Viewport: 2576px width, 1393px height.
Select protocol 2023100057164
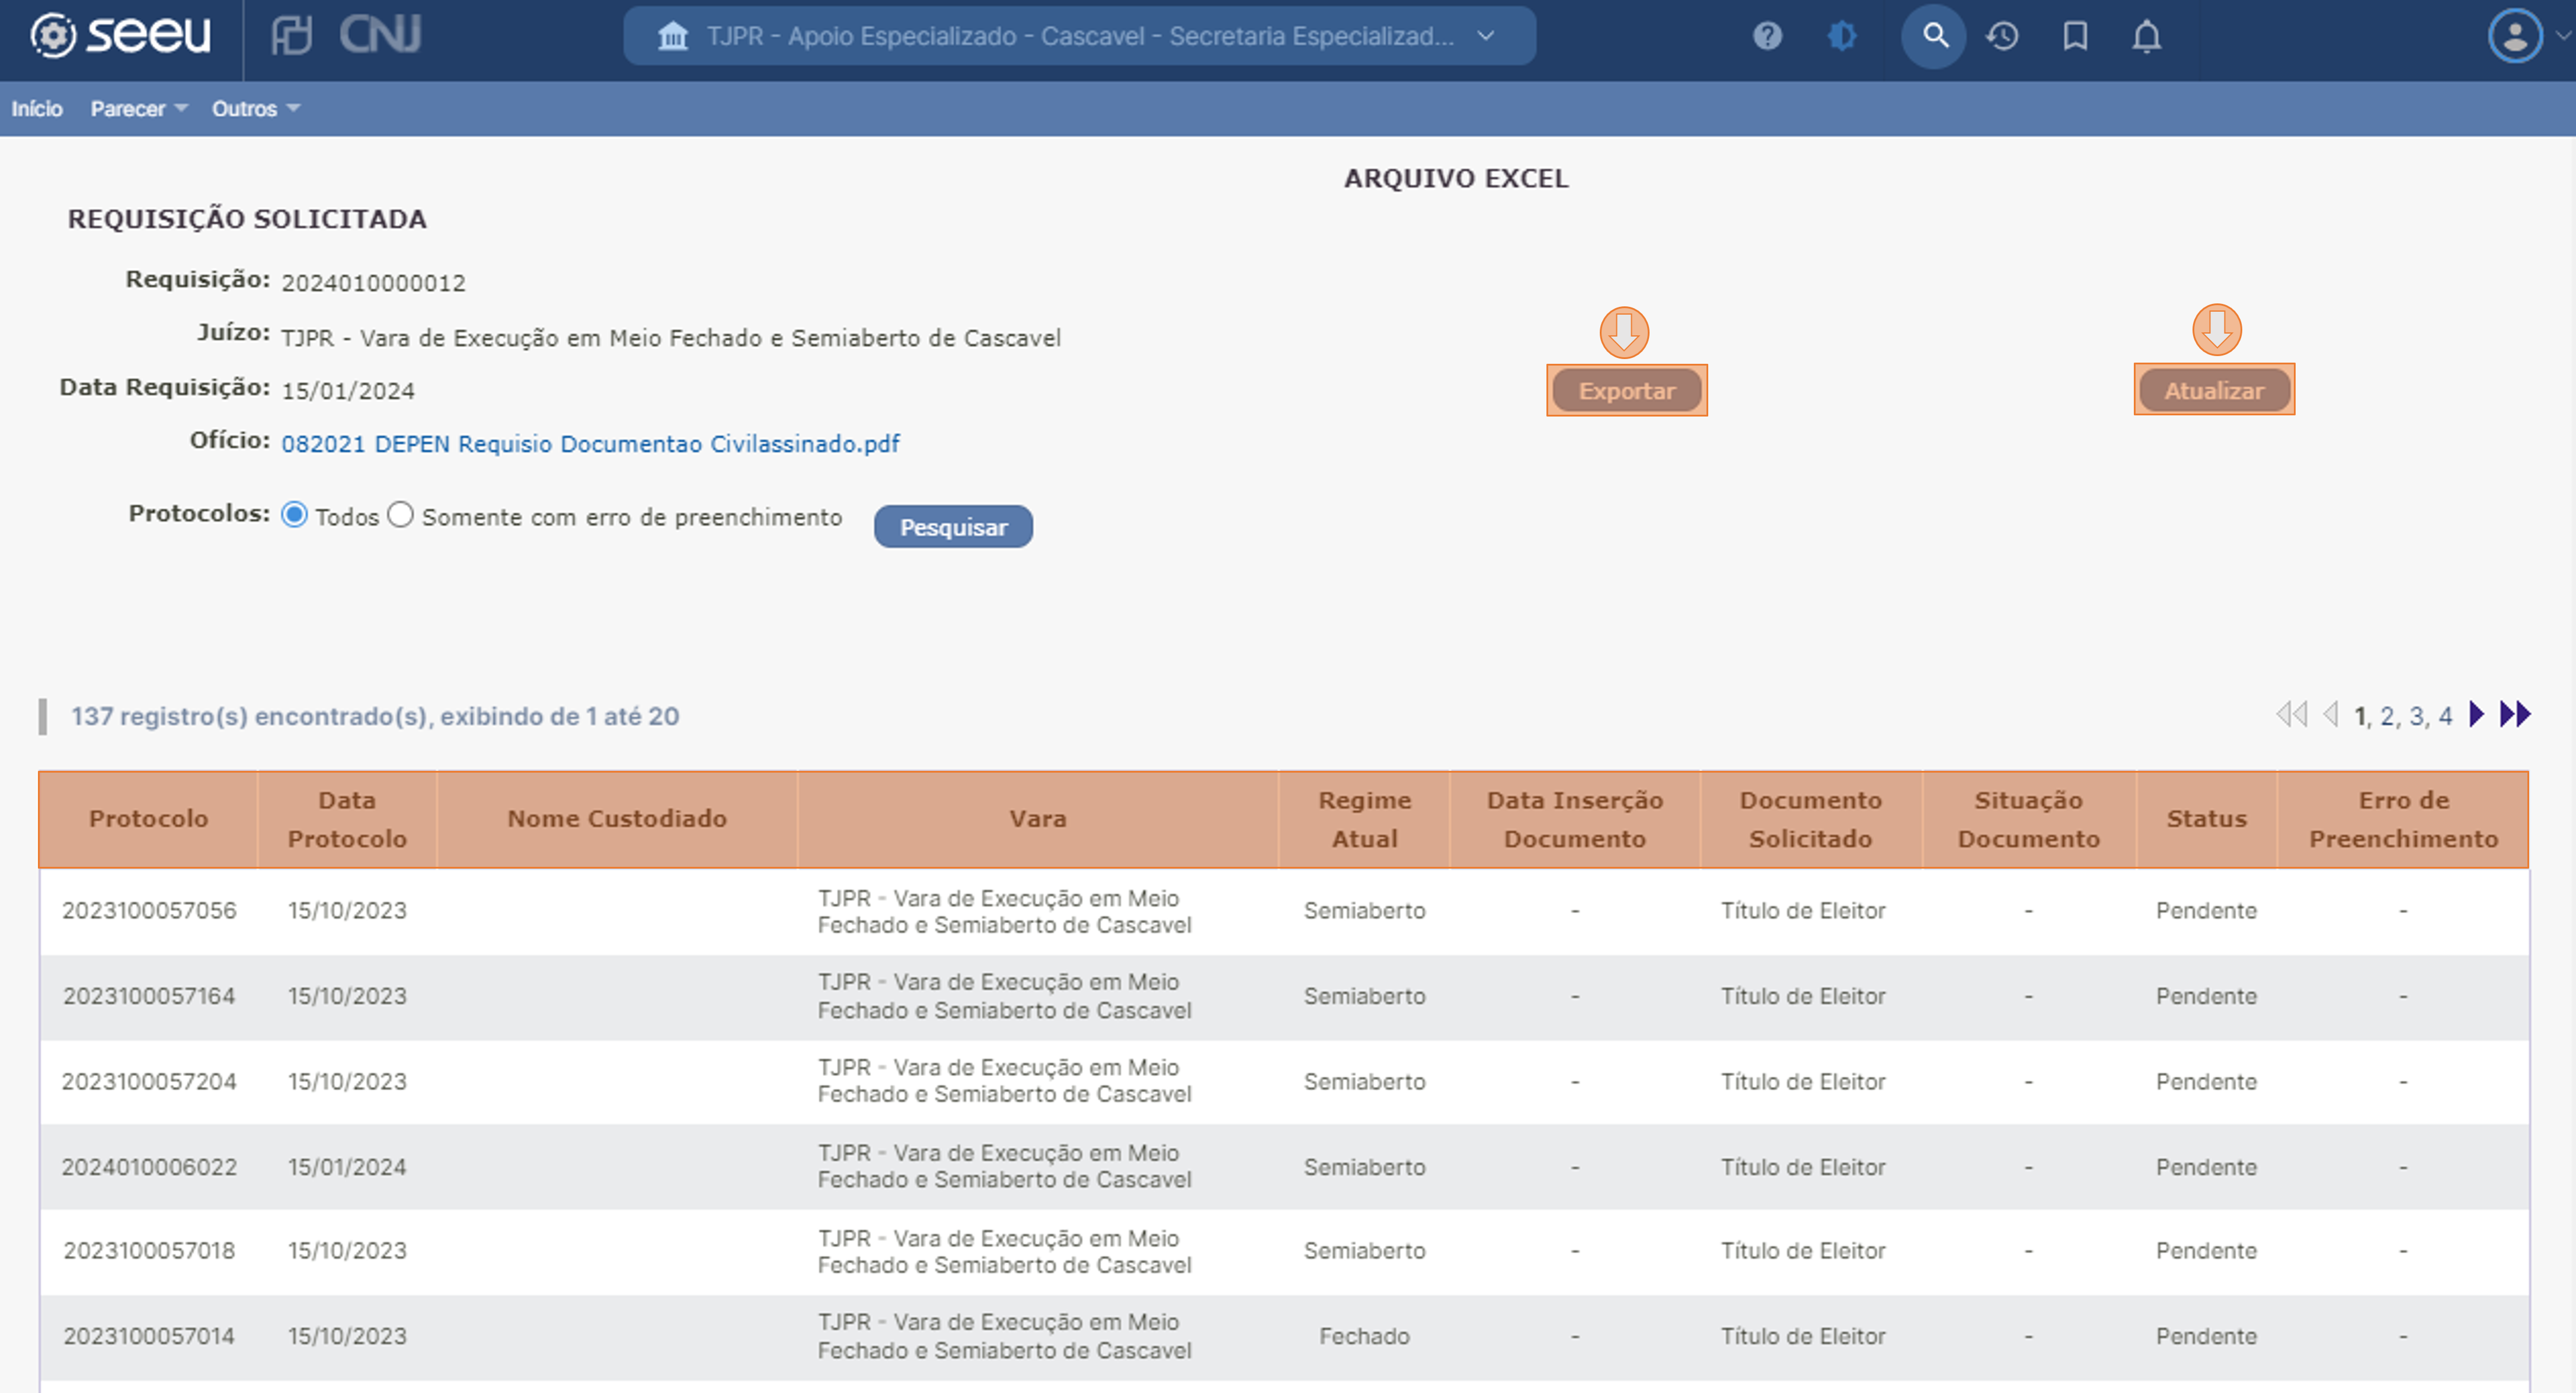point(149,996)
